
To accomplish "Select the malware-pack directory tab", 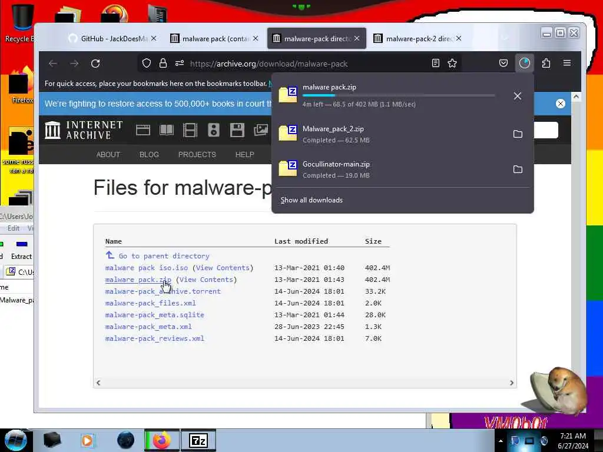I will click(x=316, y=38).
